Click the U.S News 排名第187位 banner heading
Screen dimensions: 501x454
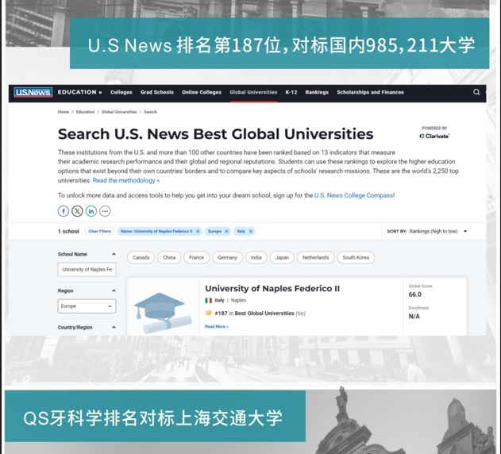(281, 45)
